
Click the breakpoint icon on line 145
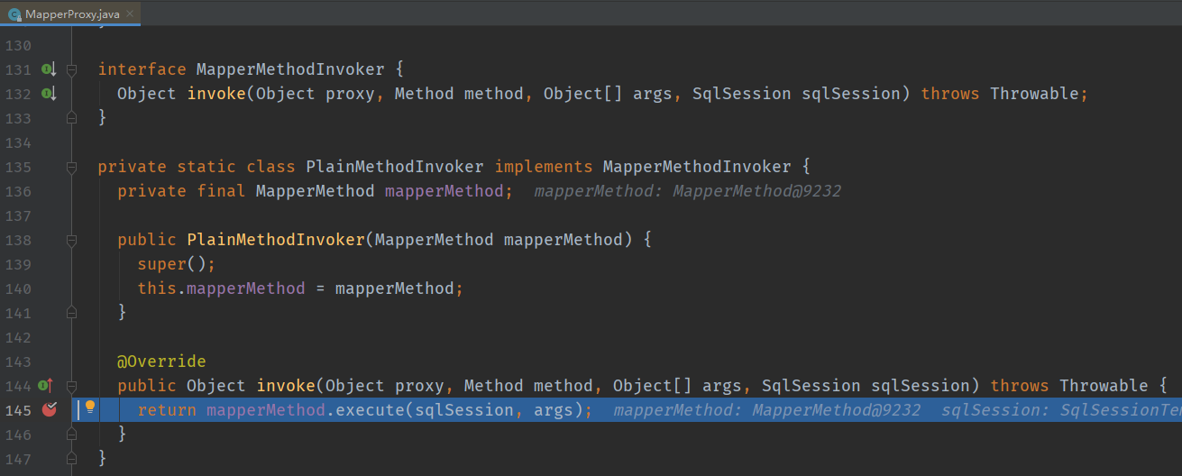pyautogui.click(x=49, y=409)
